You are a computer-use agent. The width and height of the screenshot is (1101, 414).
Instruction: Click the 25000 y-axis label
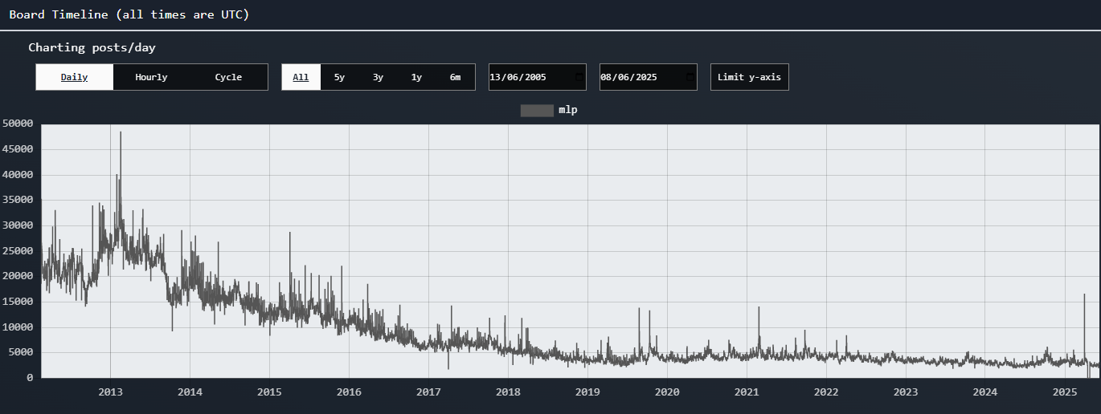(18, 250)
